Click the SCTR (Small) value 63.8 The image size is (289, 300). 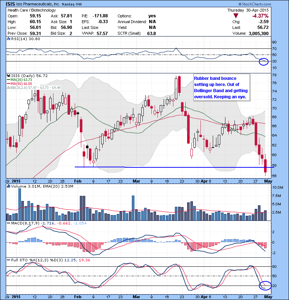pyautogui.click(x=151, y=33)
